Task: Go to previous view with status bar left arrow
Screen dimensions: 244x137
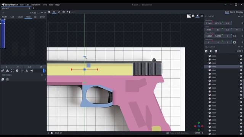Action: click(x=48, y=133)
